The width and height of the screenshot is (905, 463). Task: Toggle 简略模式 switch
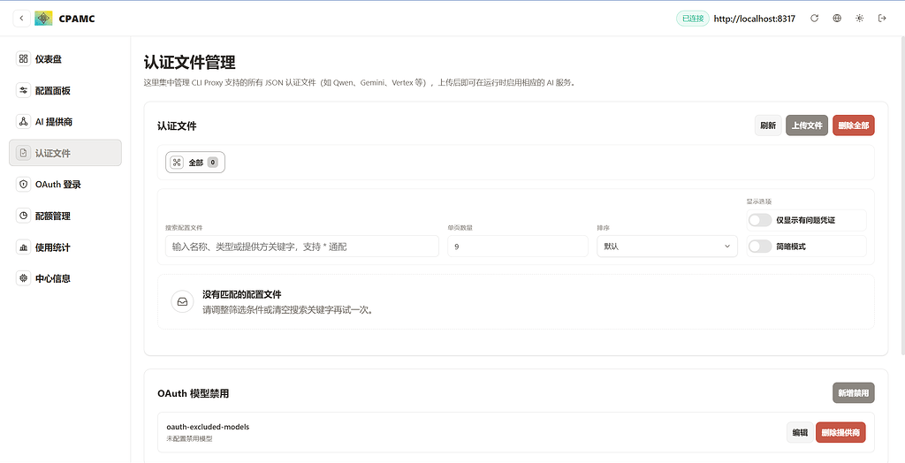click(x=759, y=247)
